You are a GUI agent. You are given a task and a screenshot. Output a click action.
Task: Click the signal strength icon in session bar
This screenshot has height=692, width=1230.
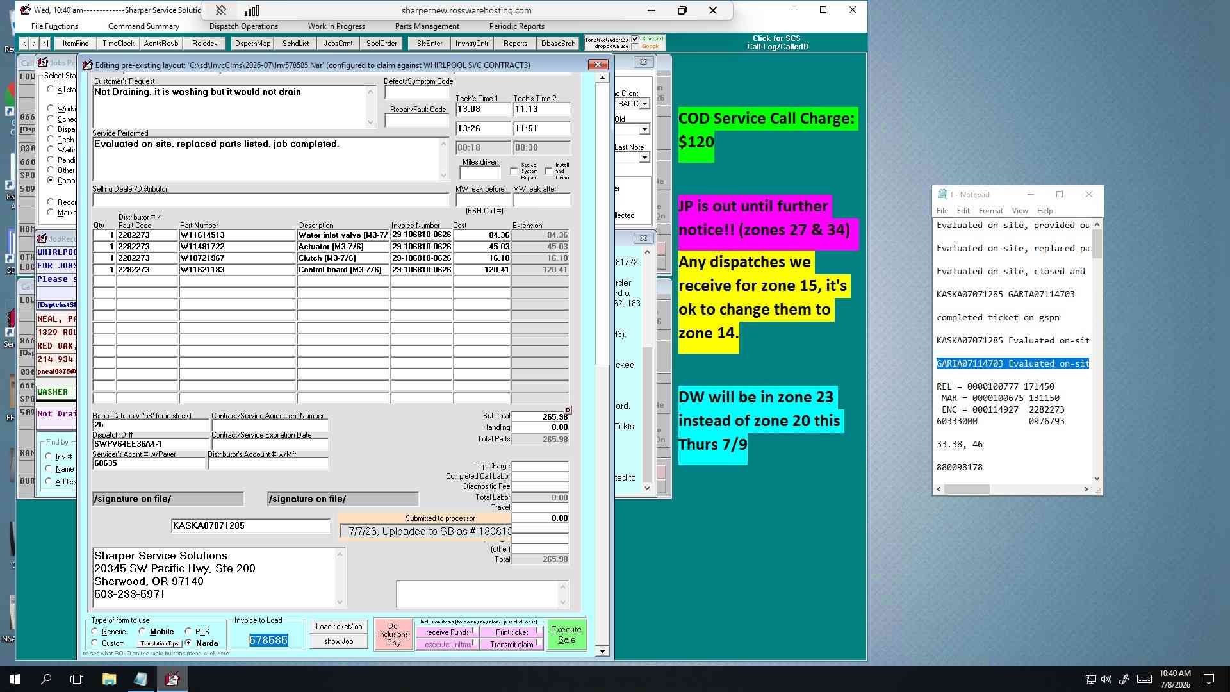(x=252, y=10)
